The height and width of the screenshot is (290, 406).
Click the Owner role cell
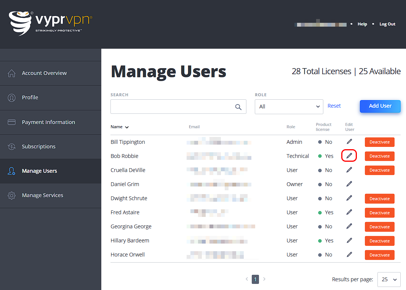pyautogui.click(x=295, y=184)
